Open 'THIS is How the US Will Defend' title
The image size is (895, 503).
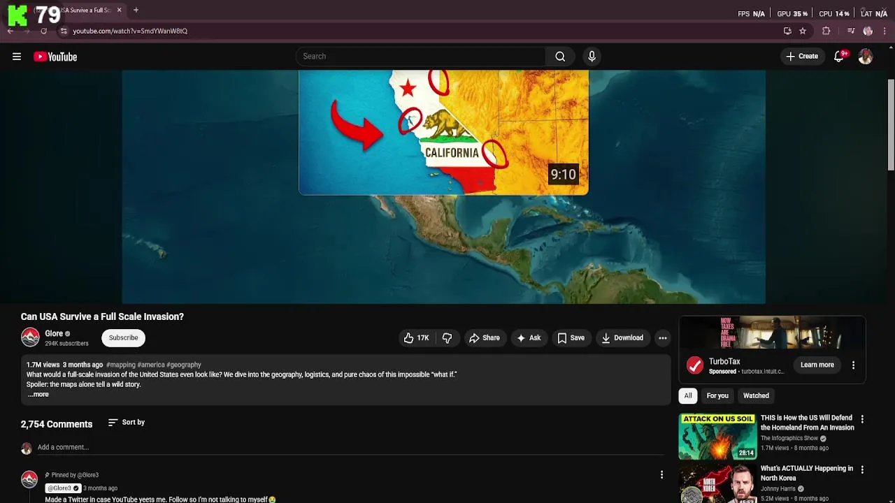(808, 423)
